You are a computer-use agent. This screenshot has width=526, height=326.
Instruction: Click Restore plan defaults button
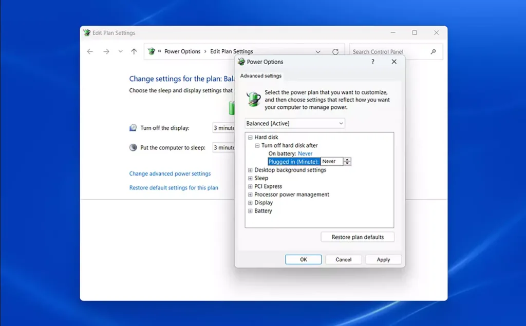coord(358,237)
